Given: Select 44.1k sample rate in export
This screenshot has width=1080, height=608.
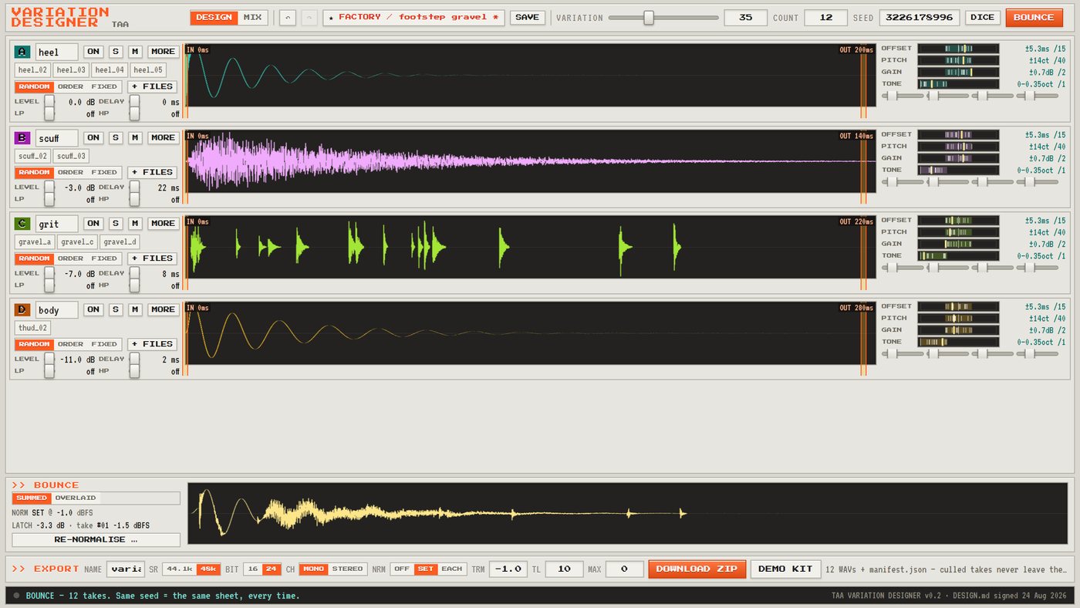Looking at the screenshot, I should (x=180, y=569).
